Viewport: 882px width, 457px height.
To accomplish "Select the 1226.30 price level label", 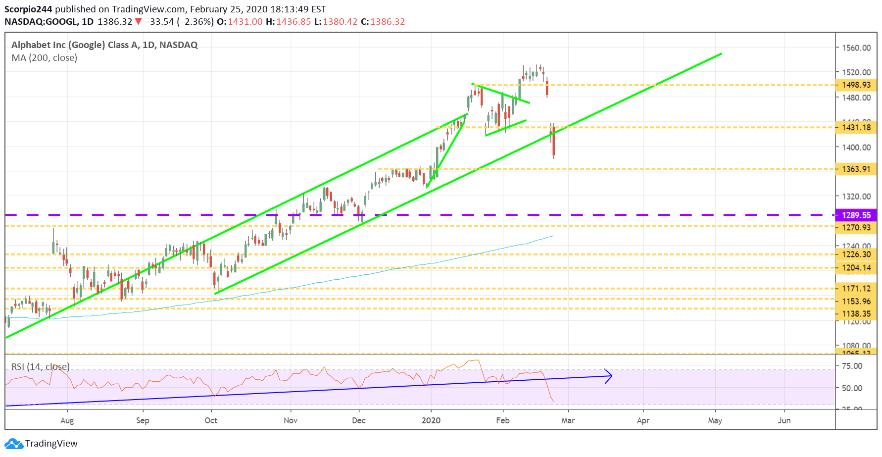I will (x=856, y=254).
